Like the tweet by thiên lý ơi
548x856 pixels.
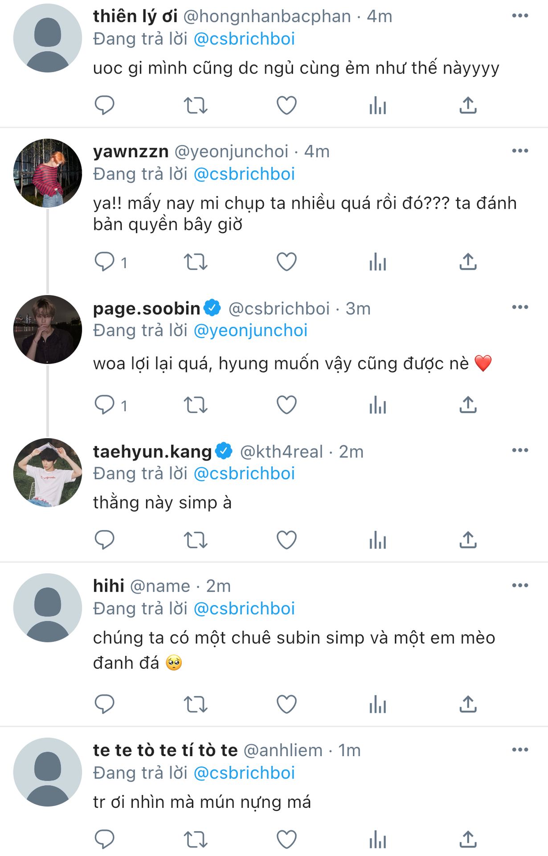click(286, 106)
